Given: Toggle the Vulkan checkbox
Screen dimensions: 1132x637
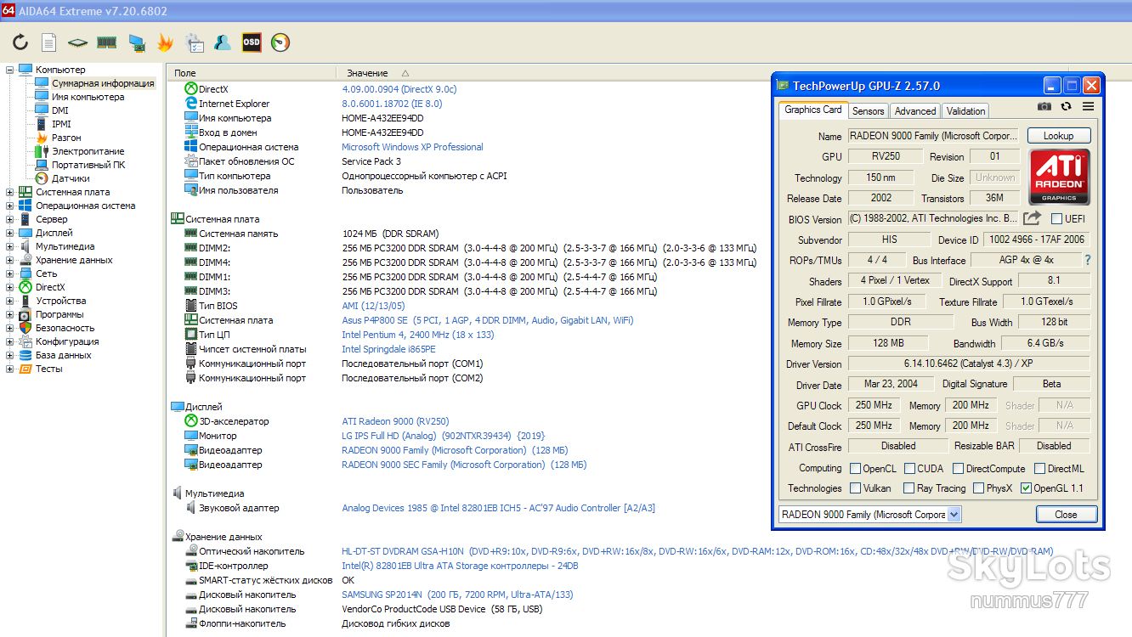Looking at the screenshot, I should coord(855,488).
